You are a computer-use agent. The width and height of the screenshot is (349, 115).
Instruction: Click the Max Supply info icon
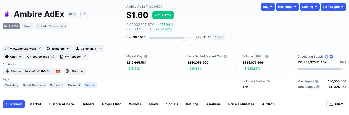coord(317,81)
